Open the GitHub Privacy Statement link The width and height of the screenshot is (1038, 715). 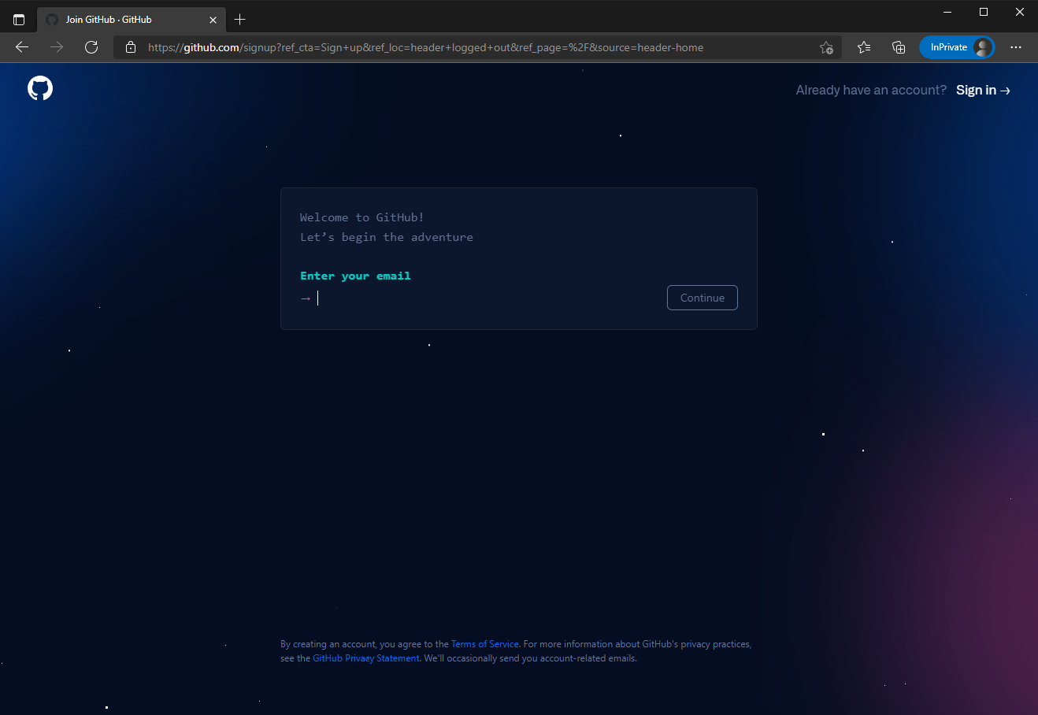tap(366, 658)
